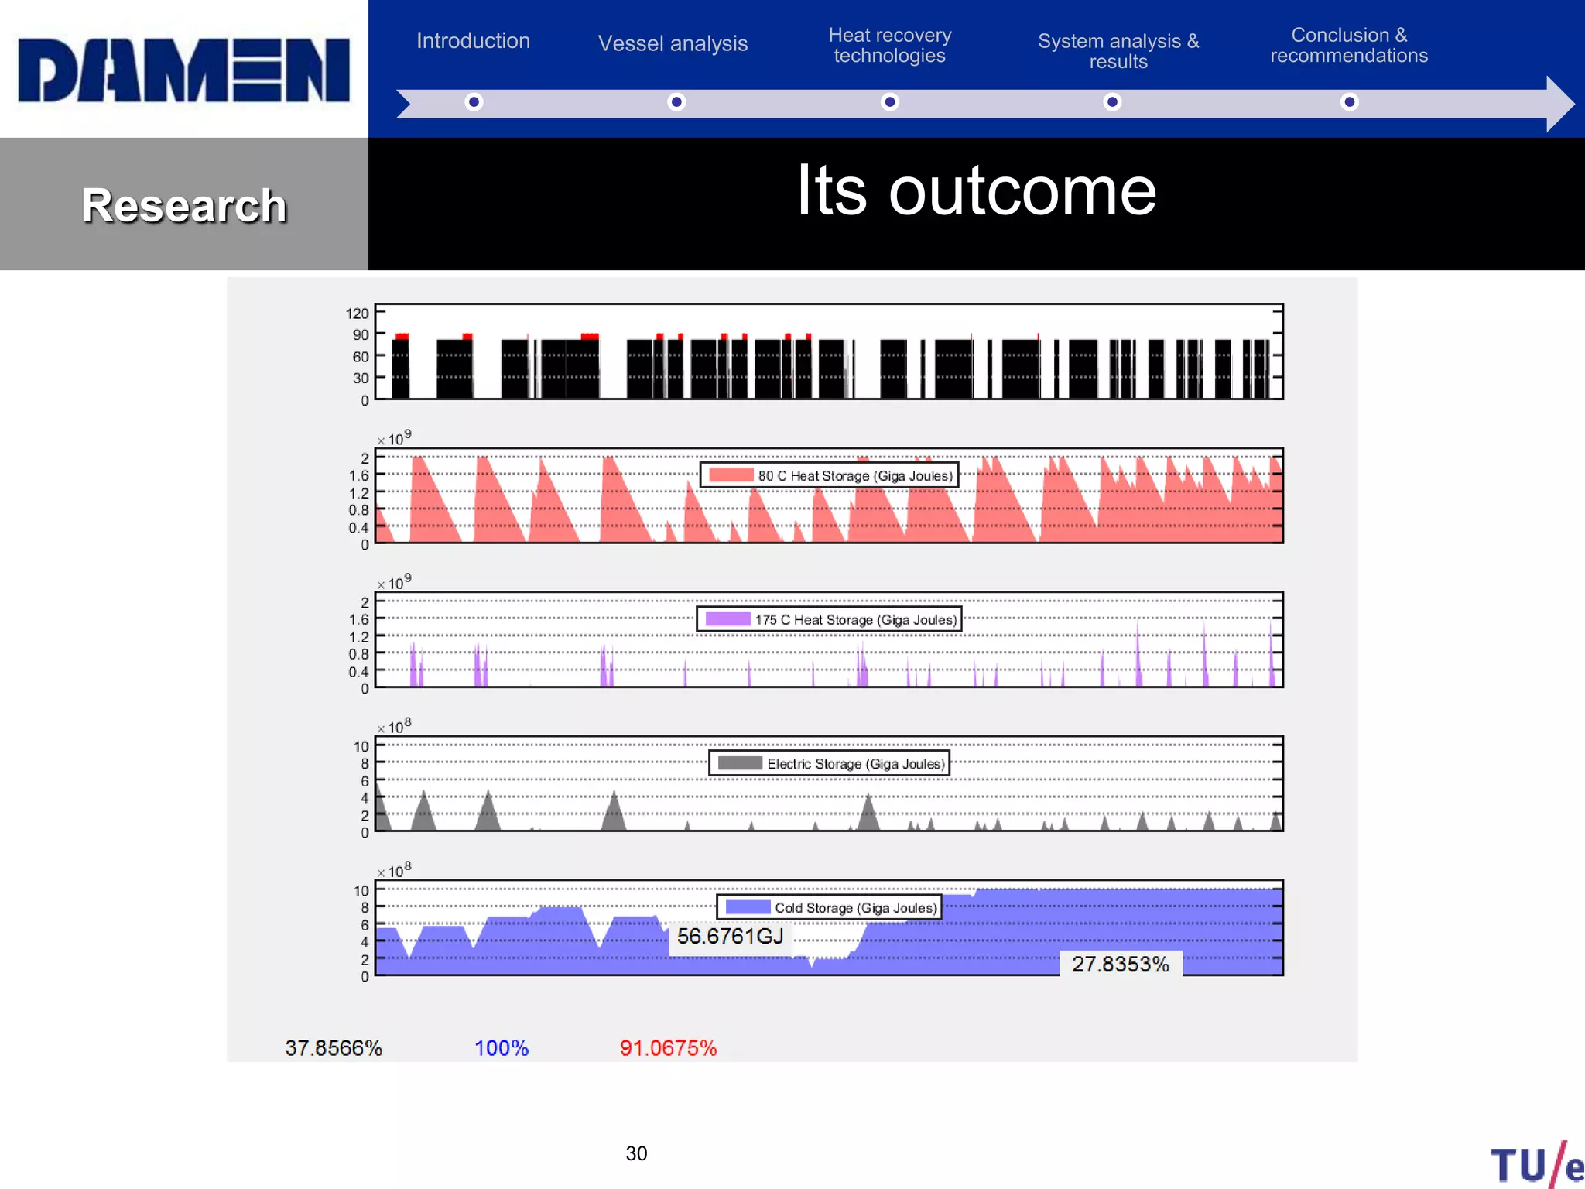
Task: Open the Introduction section tab
Action: pyautogui.click(x=473, y=41)
